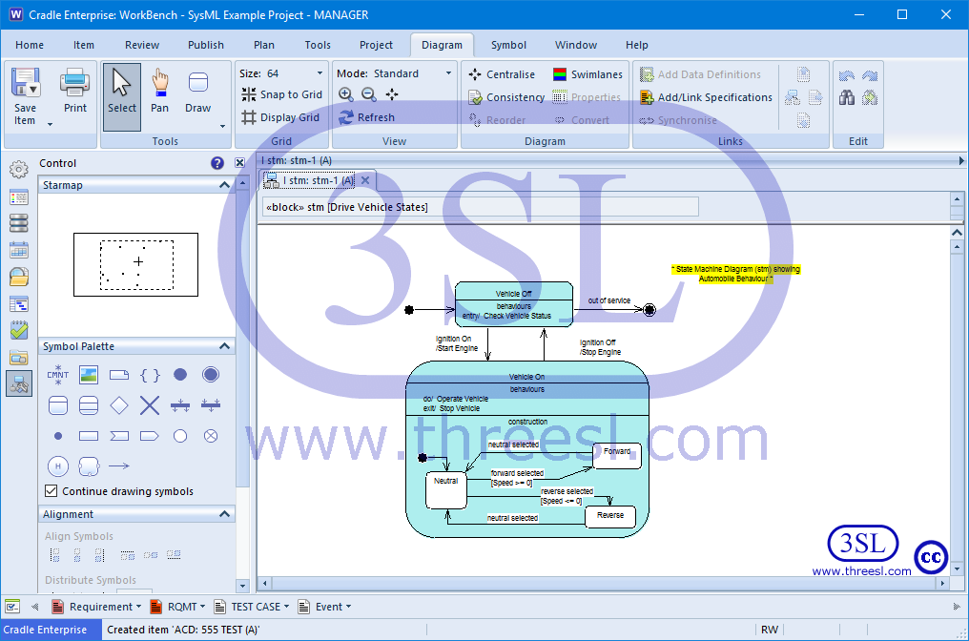This screenshot has height=641, width=969.
Task: Click the Forward state in diagram
Action: (x=617, y=456)
